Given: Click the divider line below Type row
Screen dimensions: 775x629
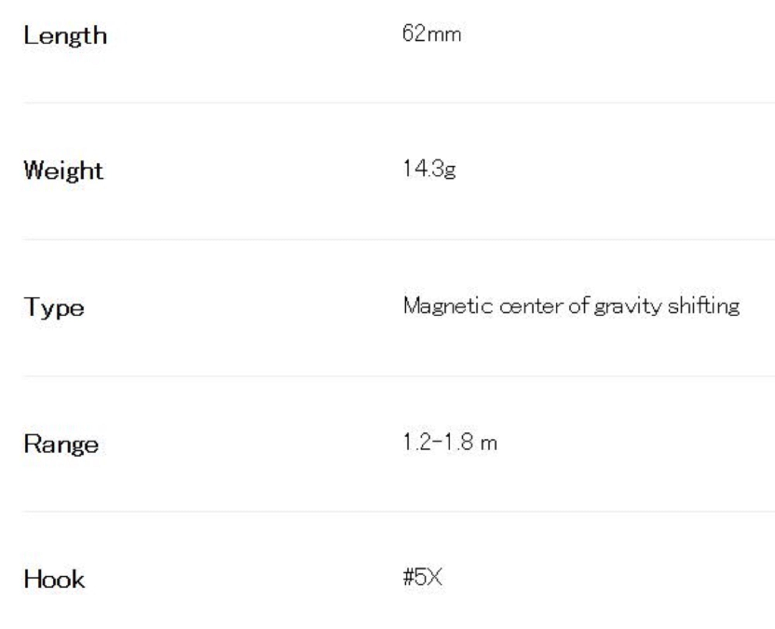Looking at the screenshot, I should (387, 376).
